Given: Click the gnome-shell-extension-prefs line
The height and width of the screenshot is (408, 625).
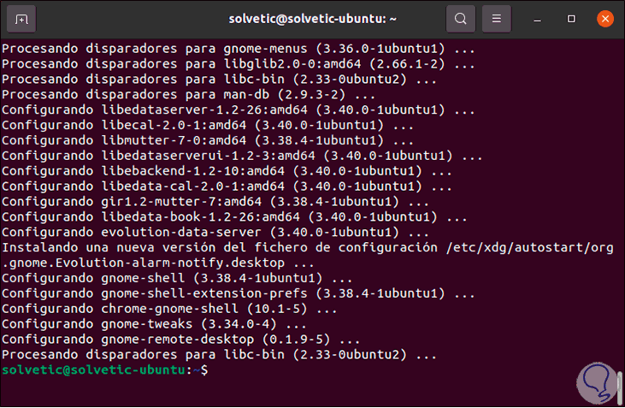Looking at the screenshot, I should [239, 293].
